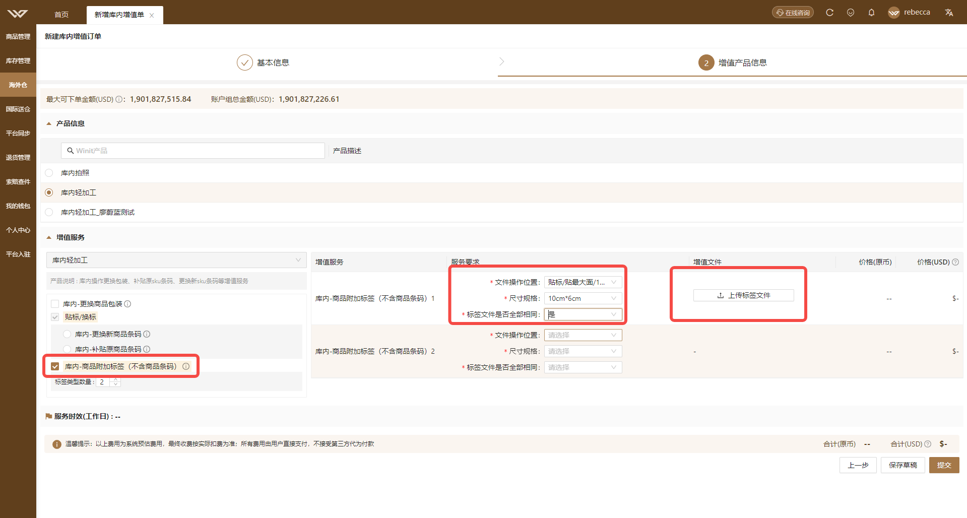The width and height of the screenshot is (967, 518).
Task: Open row 2 文件操作位置 dropdown
Action: click(583, 335)
